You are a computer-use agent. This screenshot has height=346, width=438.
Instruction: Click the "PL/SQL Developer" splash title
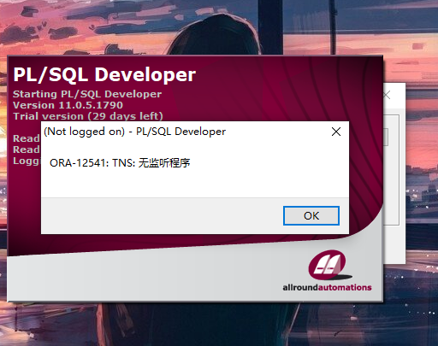click(104, 75)
